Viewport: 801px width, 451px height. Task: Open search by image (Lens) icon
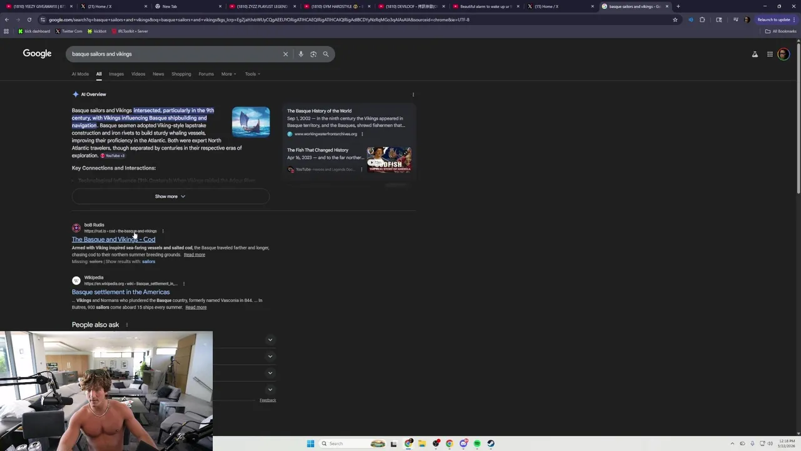click(314, 54)
